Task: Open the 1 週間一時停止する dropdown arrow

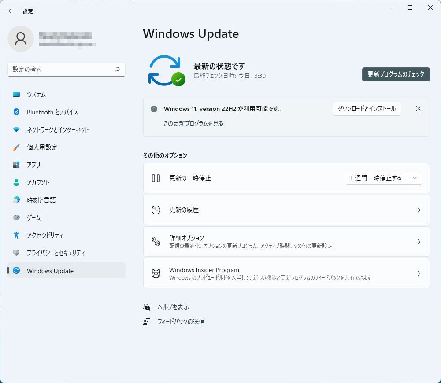Action: (x=414, y=178)
